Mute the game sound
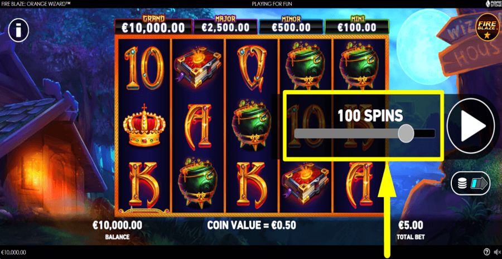Viewport: 502px width, 259px height. tap(497, 252)
